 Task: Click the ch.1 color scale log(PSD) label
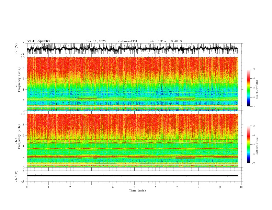(x=257, y=90)
